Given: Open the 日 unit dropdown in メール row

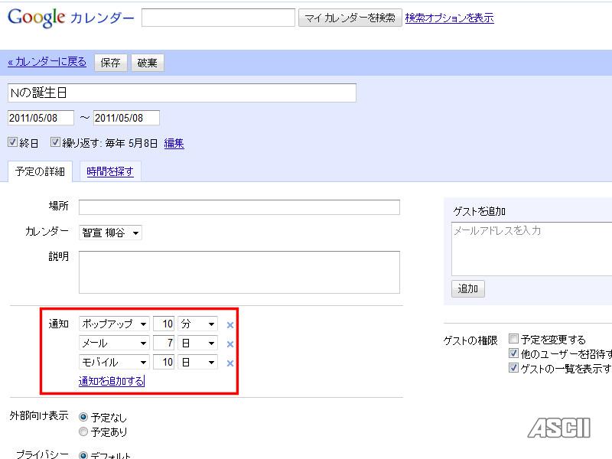Looking at the screenshot, I should pyautogui.click(x=197, y=343).
